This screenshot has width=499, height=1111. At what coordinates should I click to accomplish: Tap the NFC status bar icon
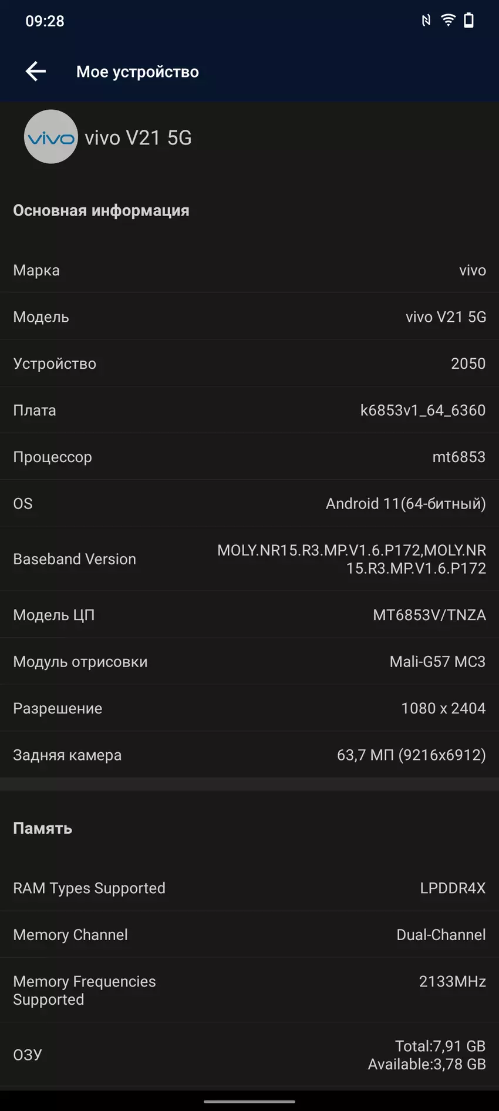(x=426, y=21)
